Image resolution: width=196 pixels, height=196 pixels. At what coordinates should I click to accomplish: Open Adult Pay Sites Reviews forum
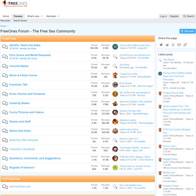(x=24, y=140)
